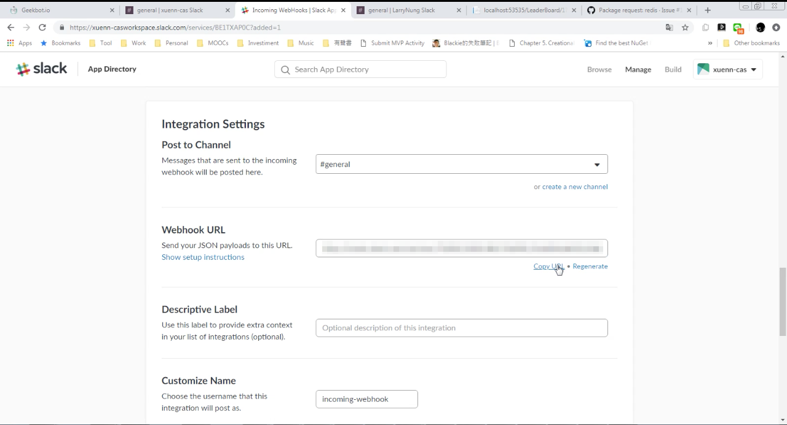Select the Incoming WebHooks Slack tab
Screen dimensions: 787x425
click(293, 10)
